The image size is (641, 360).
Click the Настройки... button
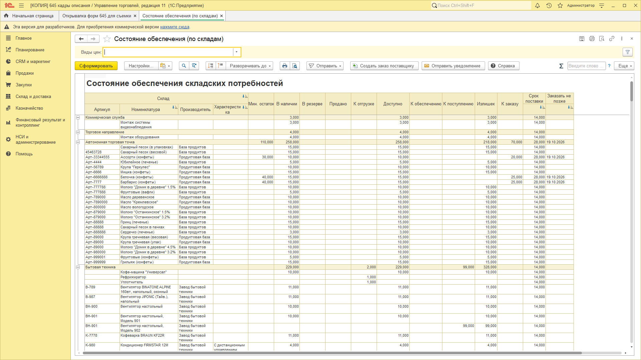point(141,66)
